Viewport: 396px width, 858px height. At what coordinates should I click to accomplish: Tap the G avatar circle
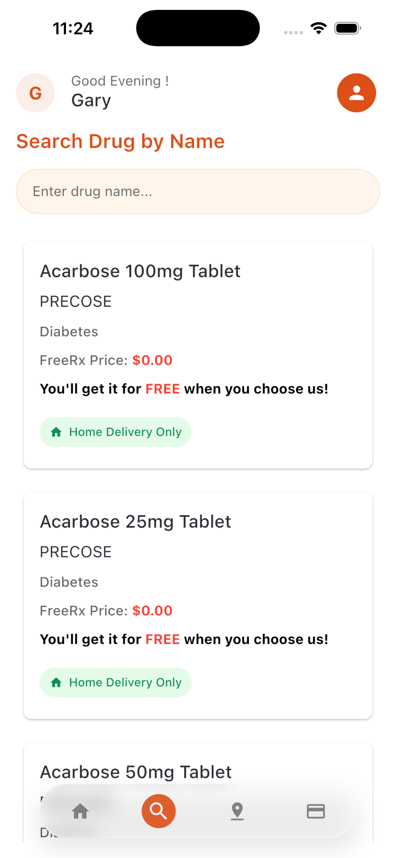[36, 93]
